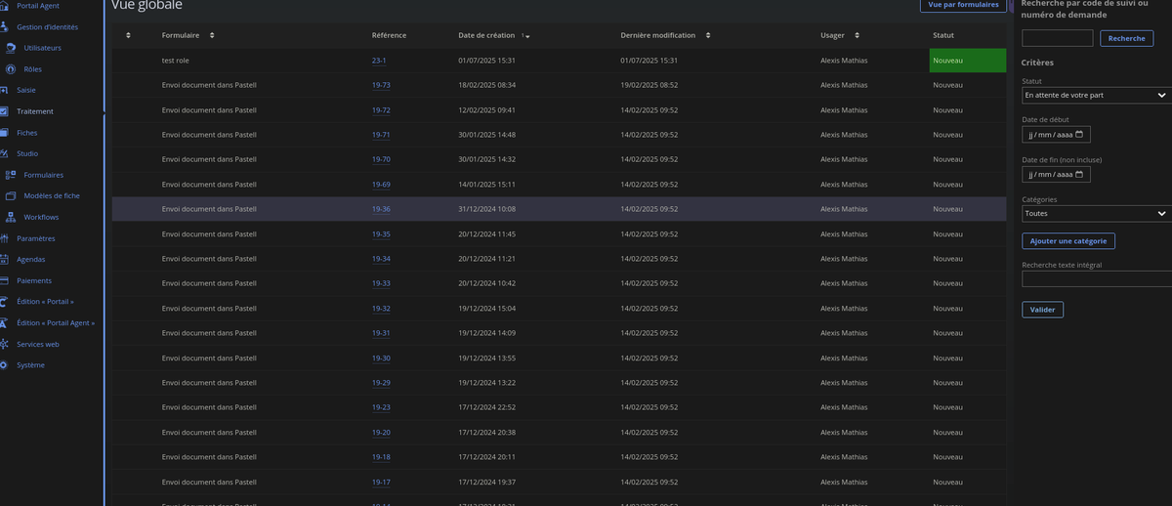The image size is (1172, 506).
Task: Click the Services web icon
Action: pos(5,344)
